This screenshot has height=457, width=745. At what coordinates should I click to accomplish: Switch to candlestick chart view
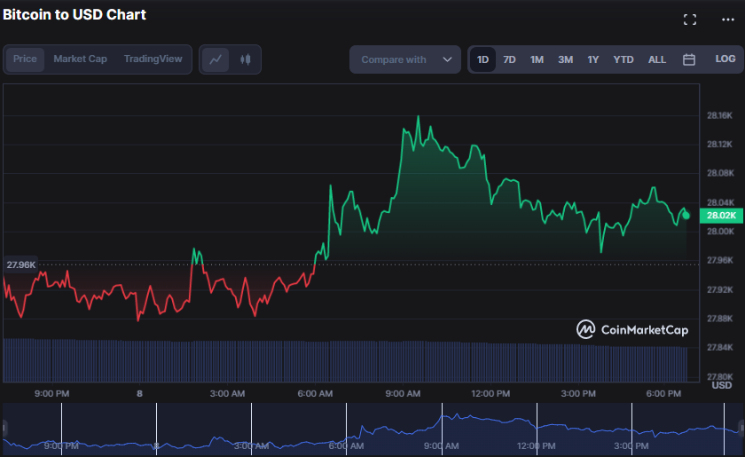(245, 59)
